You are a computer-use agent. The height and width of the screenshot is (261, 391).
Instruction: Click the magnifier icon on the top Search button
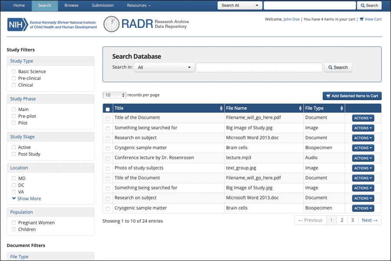363,6
